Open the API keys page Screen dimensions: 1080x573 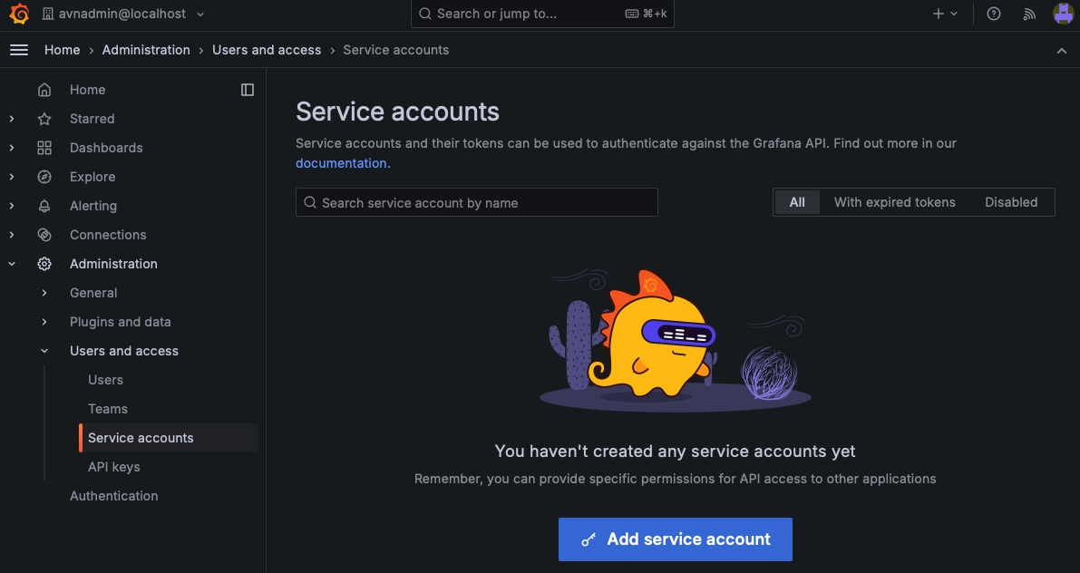pos(113,467)
